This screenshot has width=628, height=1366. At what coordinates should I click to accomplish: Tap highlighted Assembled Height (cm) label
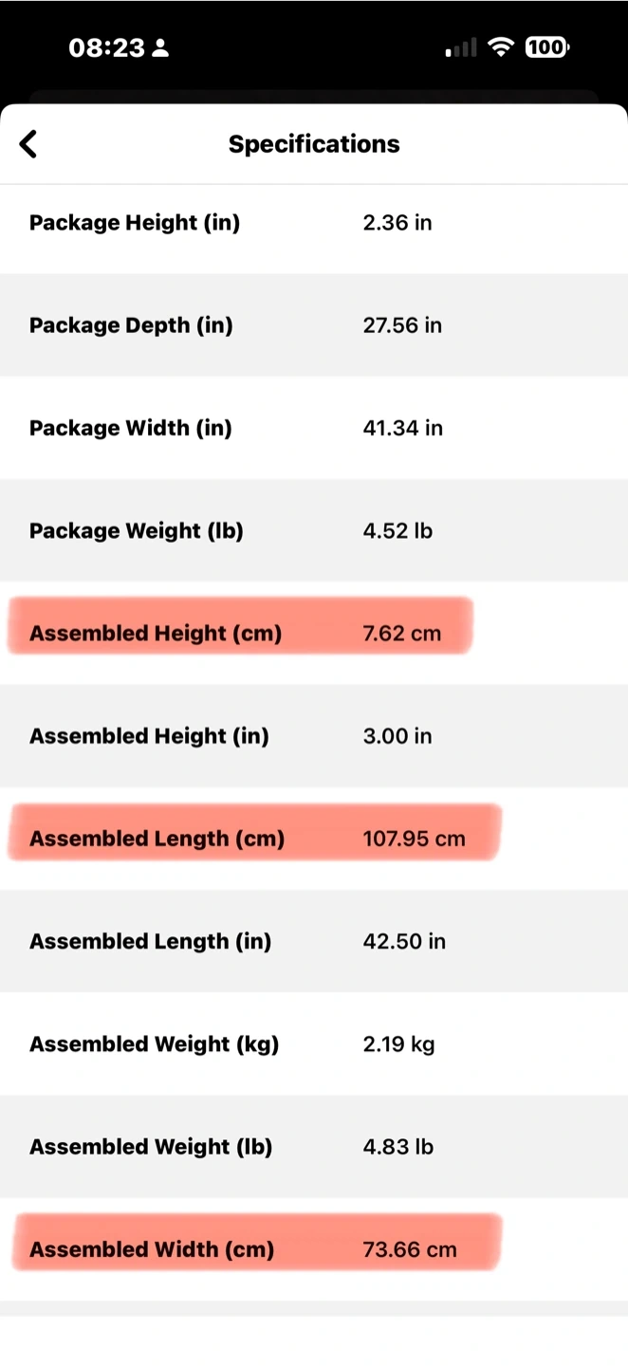(x=156, y=633)
